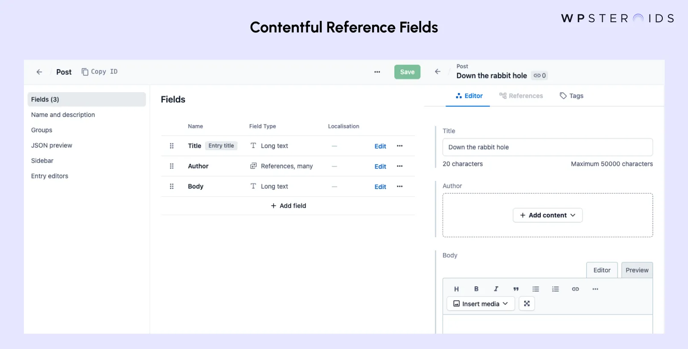688x349 pixels.
Task: Click the Body text area
Action: pyautogui.click(x=548, y=324)
